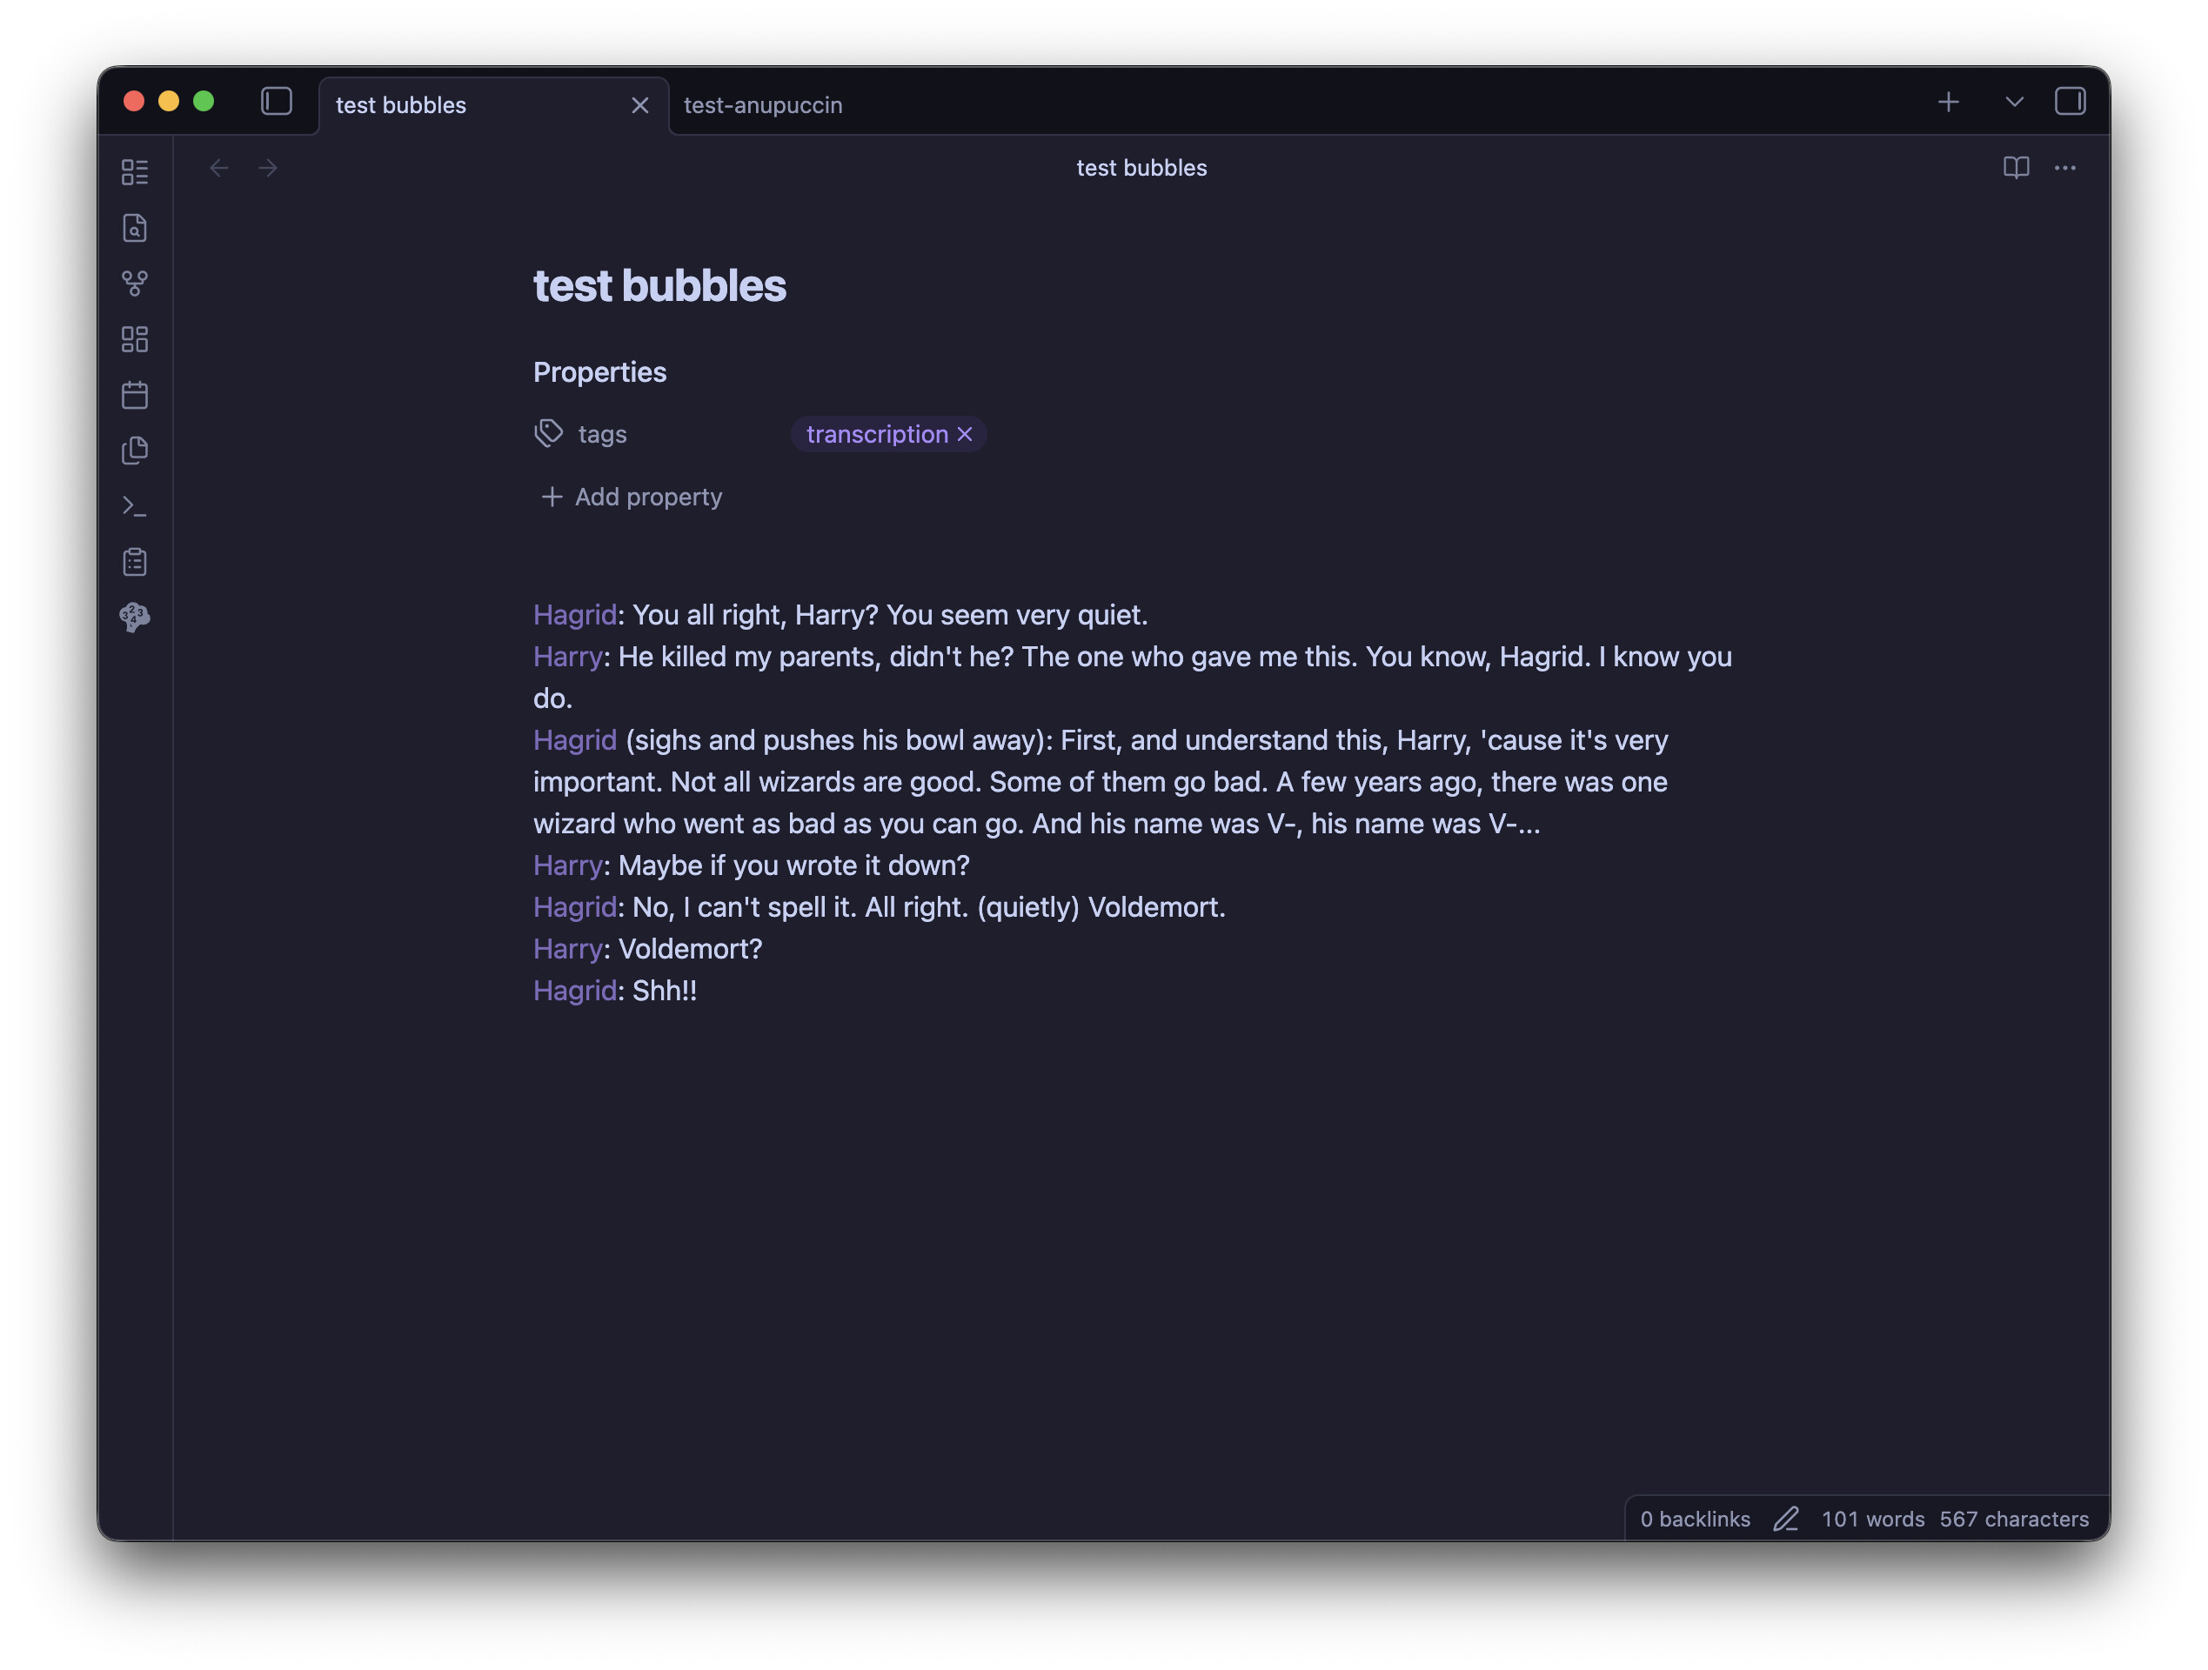Expand the tab list chevron dropdown

[2013, 102]
